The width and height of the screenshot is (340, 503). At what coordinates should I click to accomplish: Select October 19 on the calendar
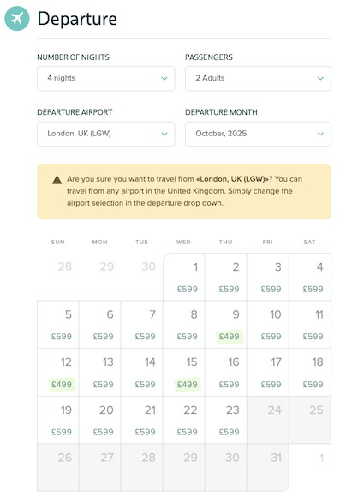pyautogui.click(x=58, y=420)
